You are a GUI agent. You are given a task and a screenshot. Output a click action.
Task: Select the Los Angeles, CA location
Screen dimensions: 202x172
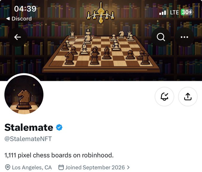coord(32,168)
